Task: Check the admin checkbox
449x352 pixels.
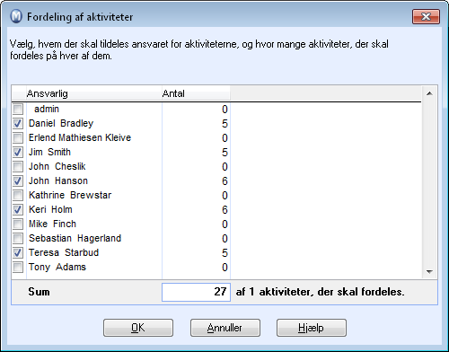Action: point(18,109)
